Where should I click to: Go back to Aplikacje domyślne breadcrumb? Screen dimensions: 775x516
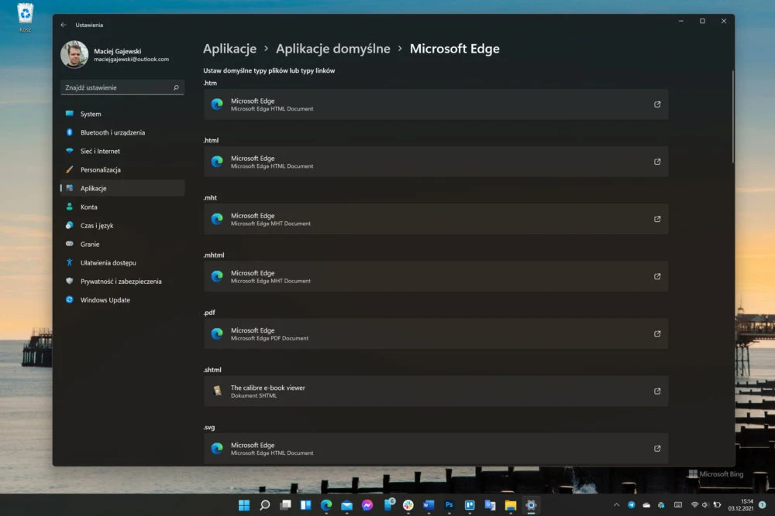pos(333,49)
